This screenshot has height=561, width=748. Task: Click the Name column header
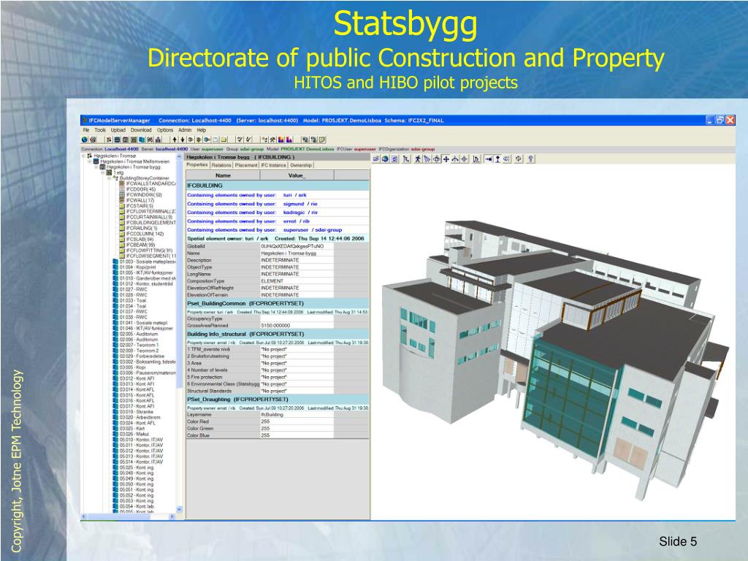pyautogui.click(x=223, y=175)
